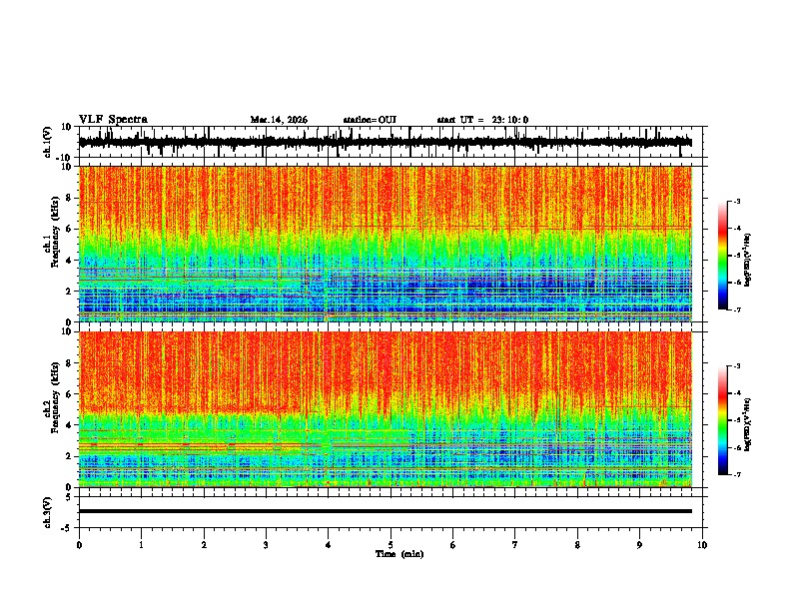Click time-axis tick label "9" at bottom
791x611 pixels.
click(639, 545)
